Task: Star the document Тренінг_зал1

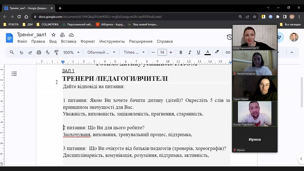Action: coord(54,35)
